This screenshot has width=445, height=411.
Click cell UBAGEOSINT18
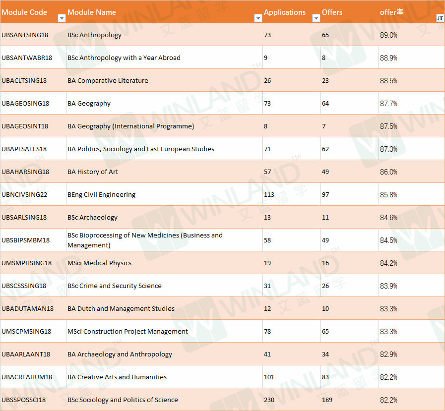pyautogui.click(x=33, y=126)
